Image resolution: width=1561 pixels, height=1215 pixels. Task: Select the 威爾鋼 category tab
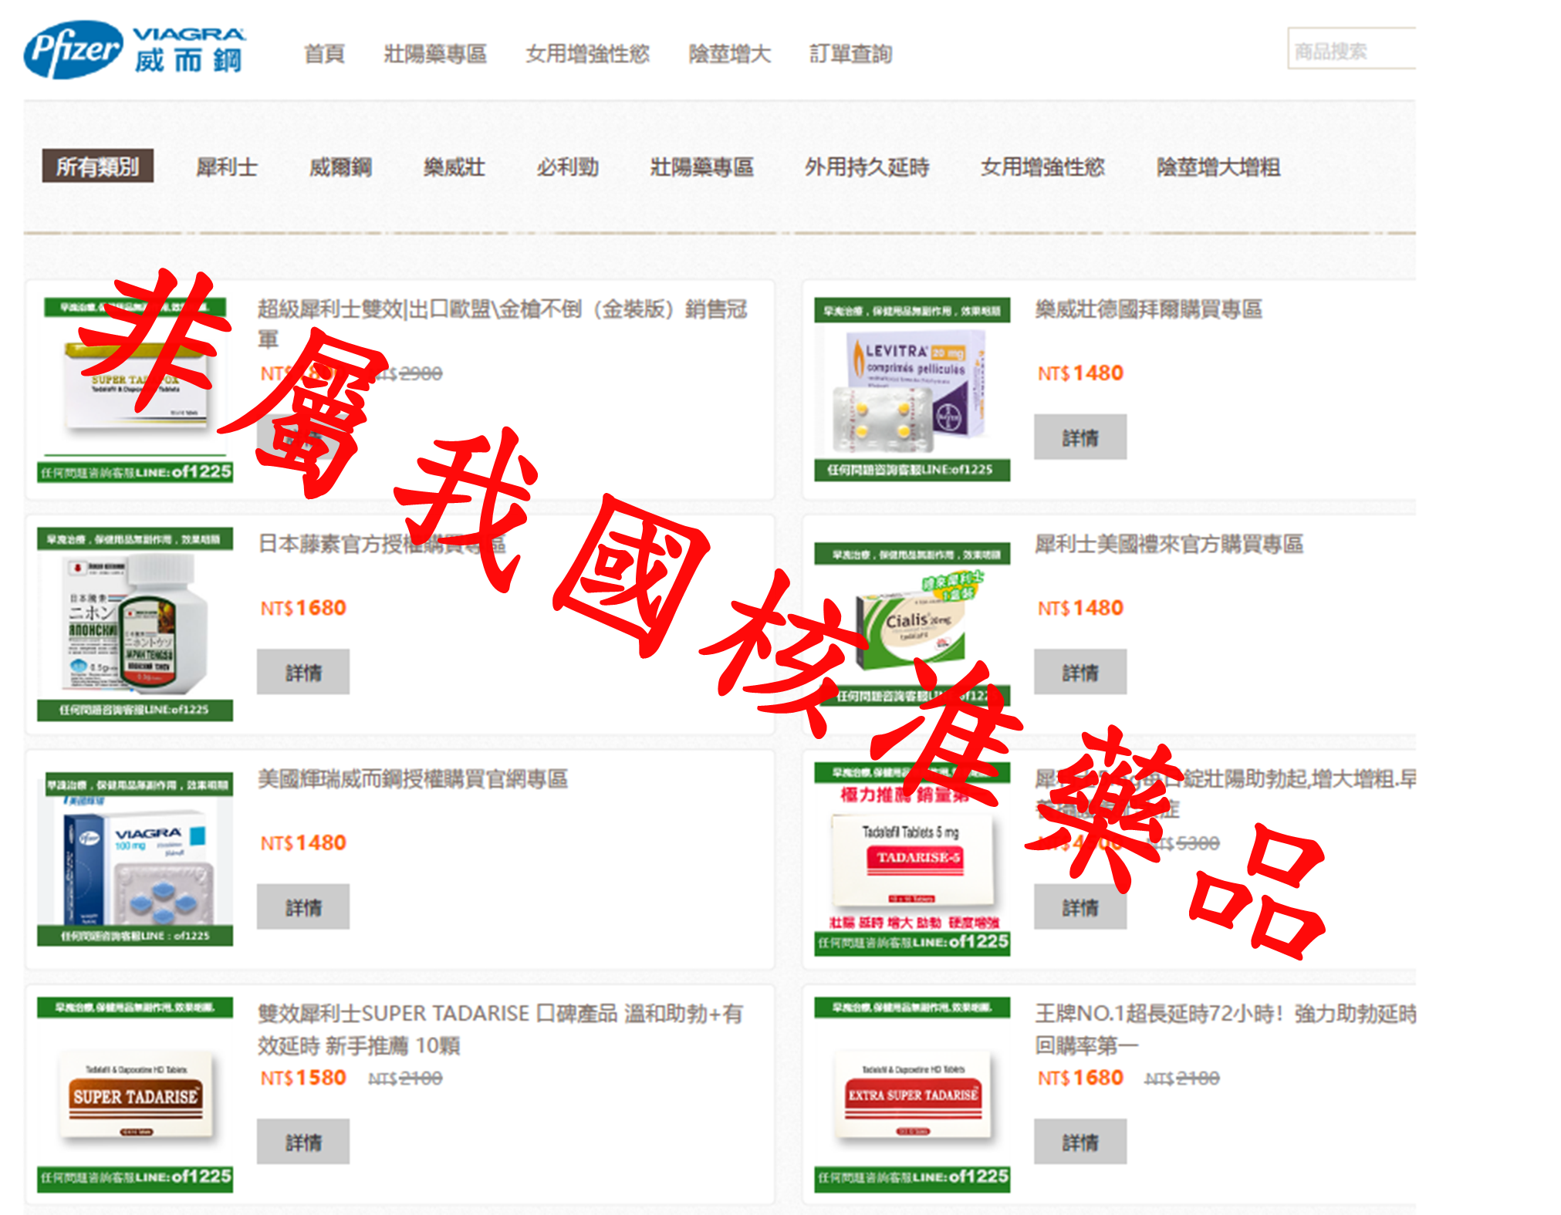point(340,167)
